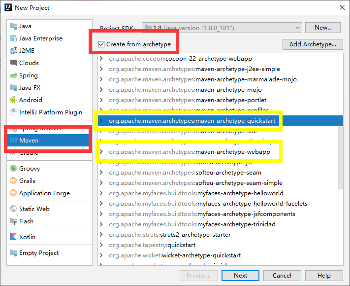This screenshot has width=350, height=286.
Task: Expand maven-archetype-portlet entry
Action: point(101,100)
